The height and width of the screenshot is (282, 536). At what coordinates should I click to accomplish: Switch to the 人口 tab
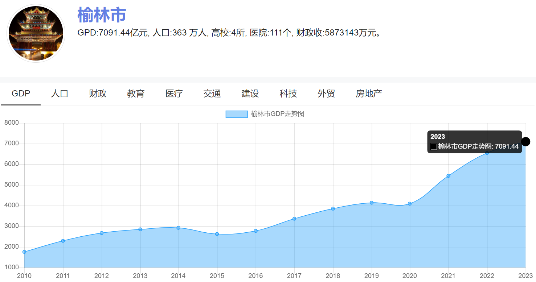pyautogui.click(x=59, y=94)
